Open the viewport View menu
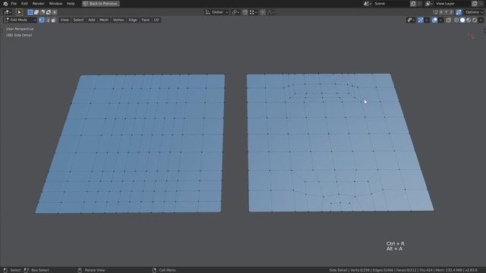The width and height of the screenshot is (486, 273). point(65,20)
